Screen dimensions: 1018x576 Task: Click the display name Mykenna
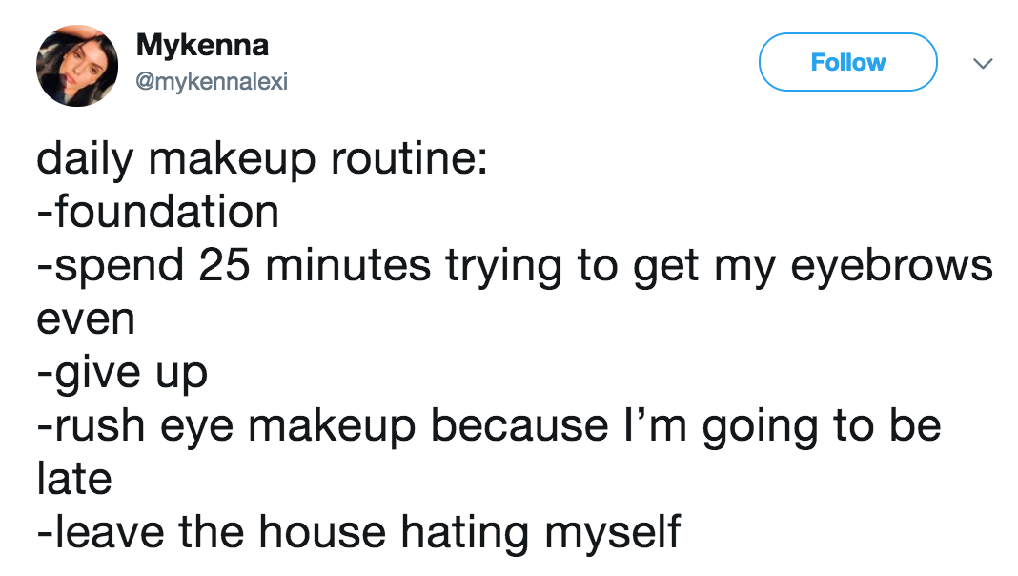(202, 46)
